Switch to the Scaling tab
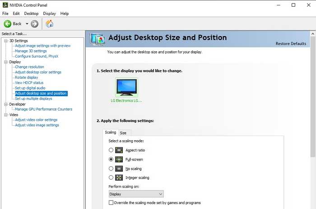 [111, 133]
